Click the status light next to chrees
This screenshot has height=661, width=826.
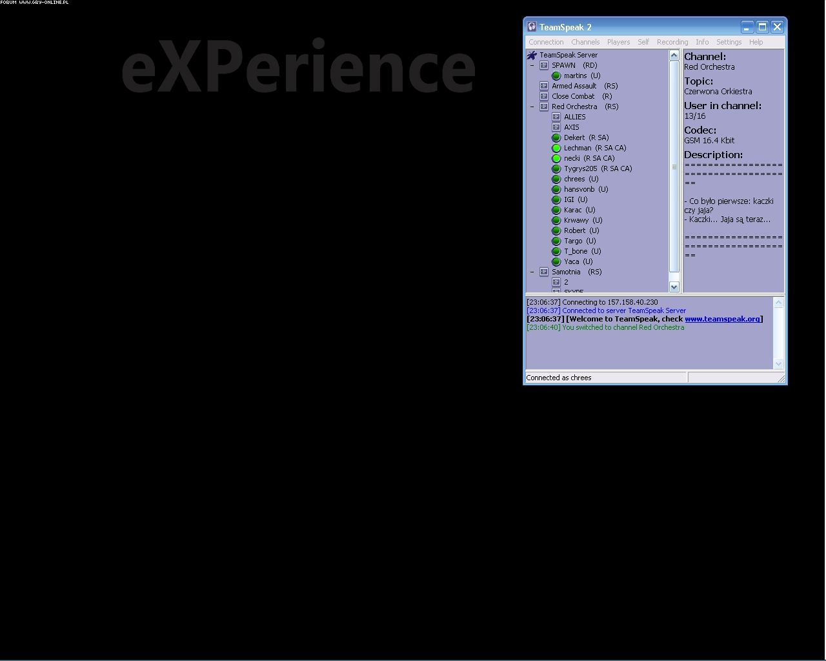point(556,179)
